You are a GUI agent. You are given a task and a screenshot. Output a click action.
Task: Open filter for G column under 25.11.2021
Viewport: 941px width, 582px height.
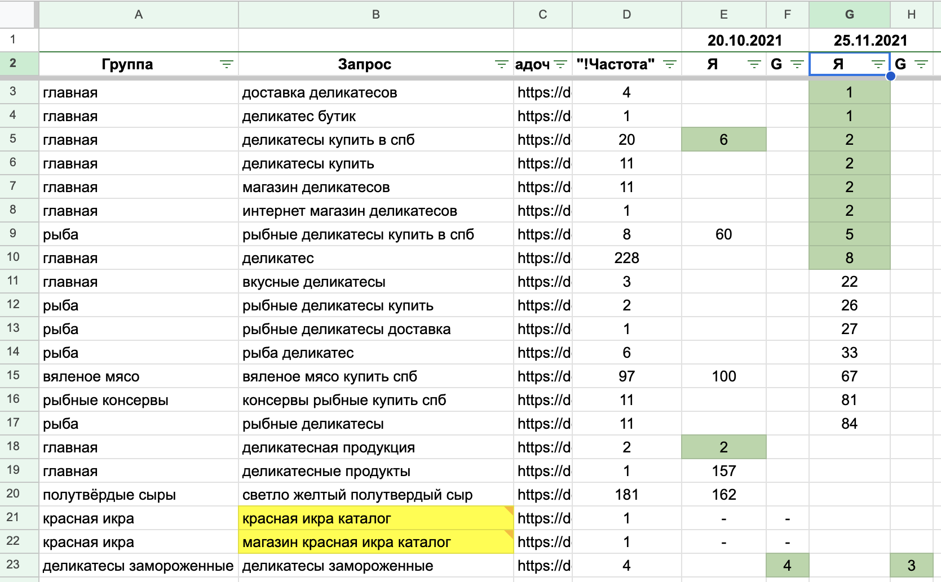pos(921,64)
